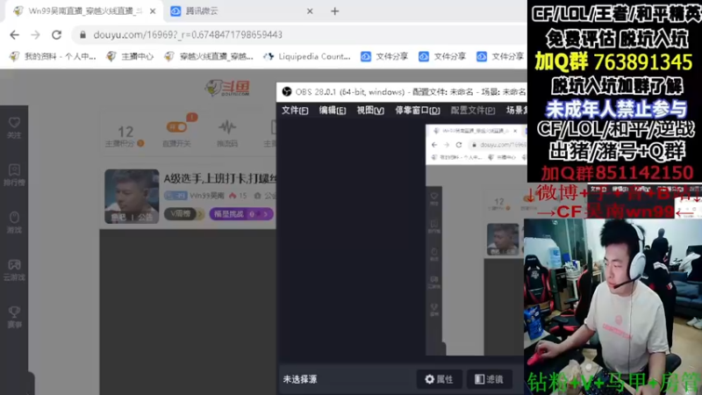Image resolution: width=702 pixels, height=395 pixels.
Task: Click the Douyu logo
Action: pos(227,88)
